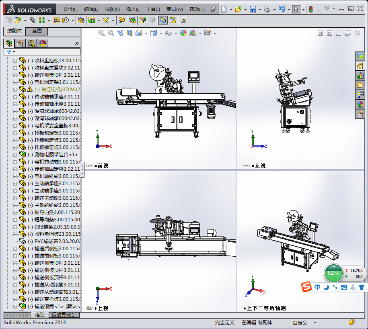Click the Bill of Materials icon

click(132, 20)
